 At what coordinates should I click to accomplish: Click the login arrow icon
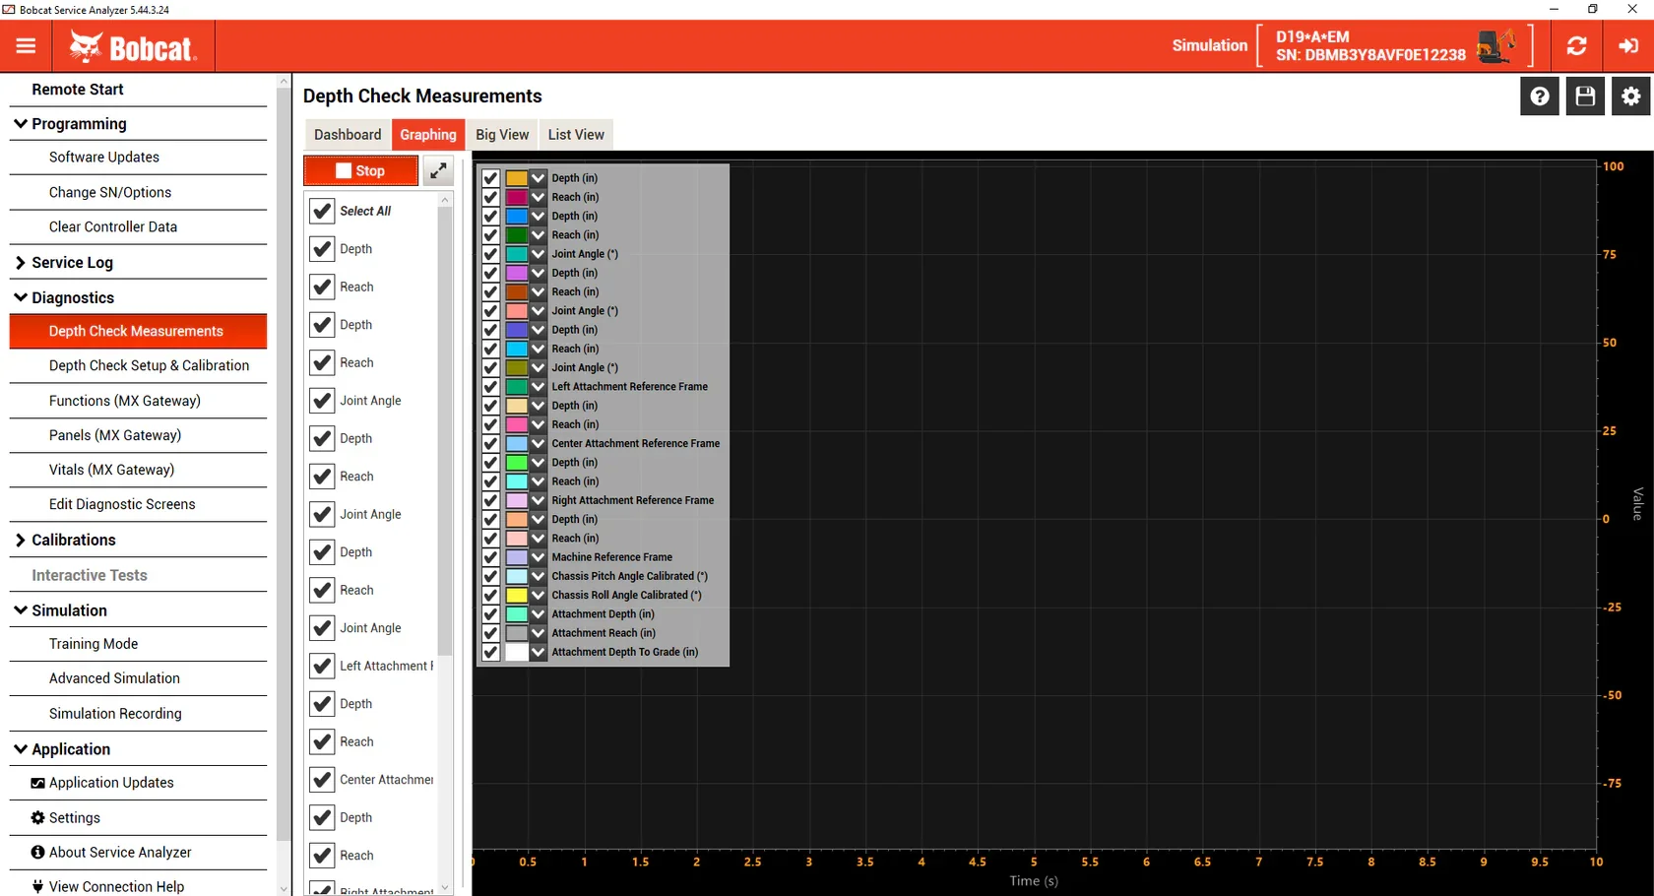[x=1628, y=45]
